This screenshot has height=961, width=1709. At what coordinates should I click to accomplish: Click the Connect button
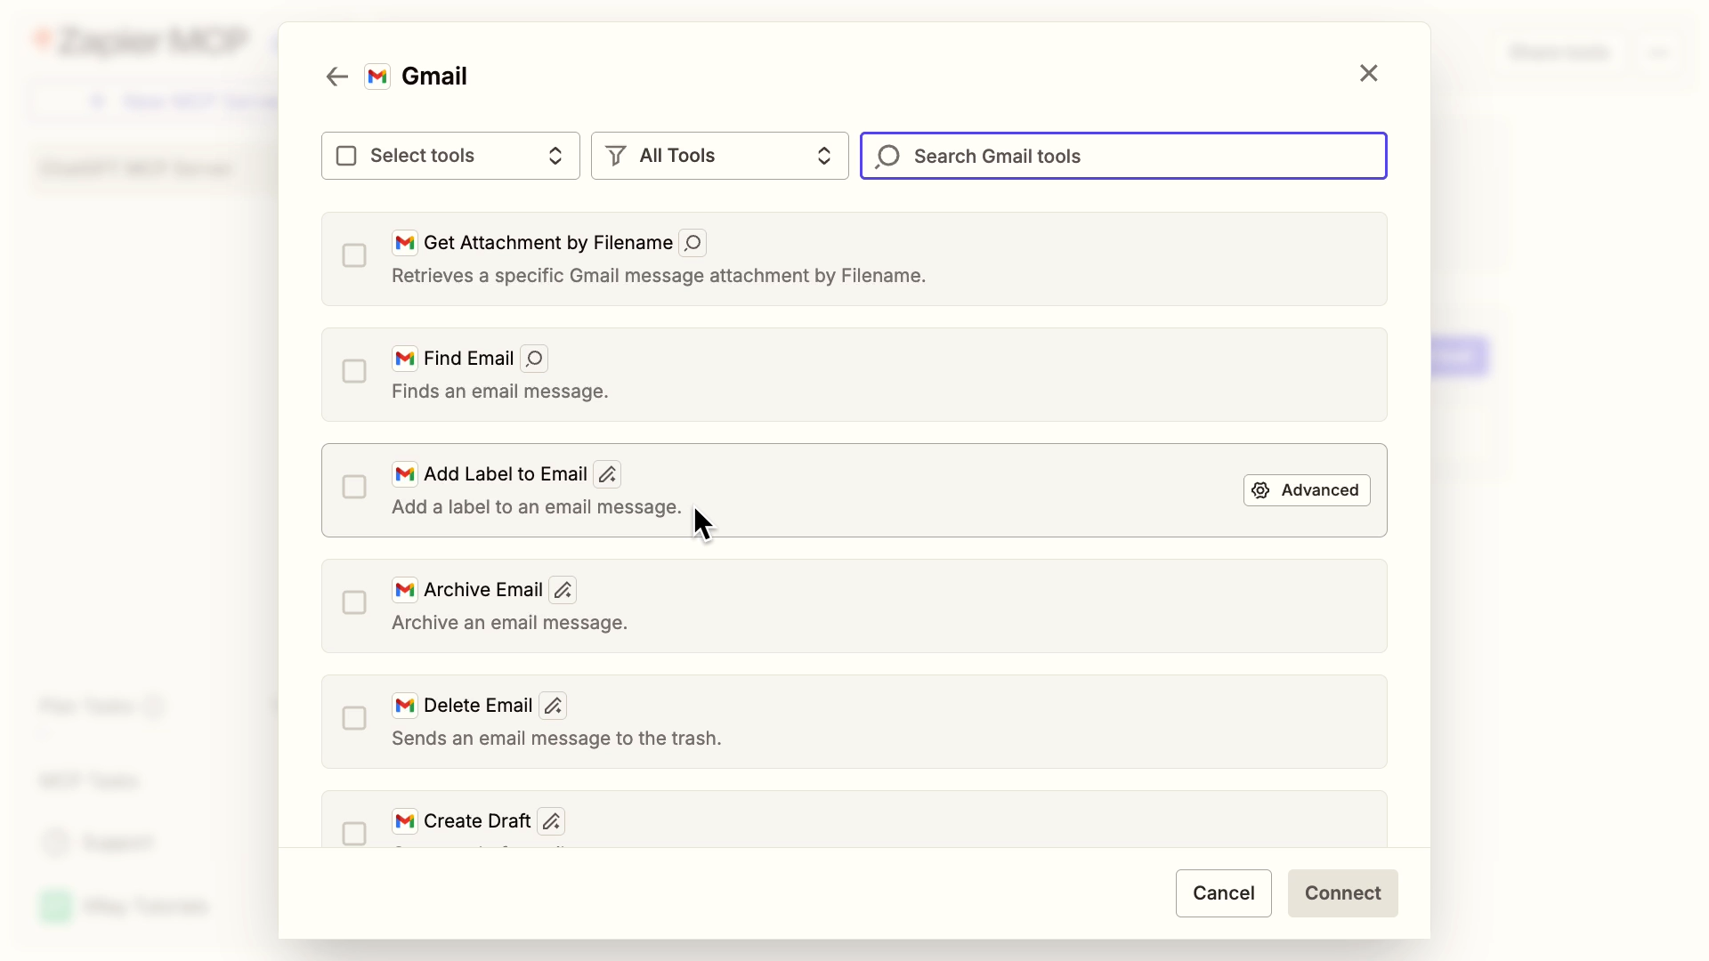(x=1342, y=892)
